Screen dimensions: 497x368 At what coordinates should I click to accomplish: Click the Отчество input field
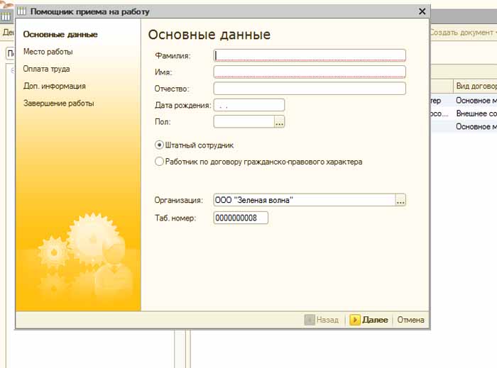309,89
